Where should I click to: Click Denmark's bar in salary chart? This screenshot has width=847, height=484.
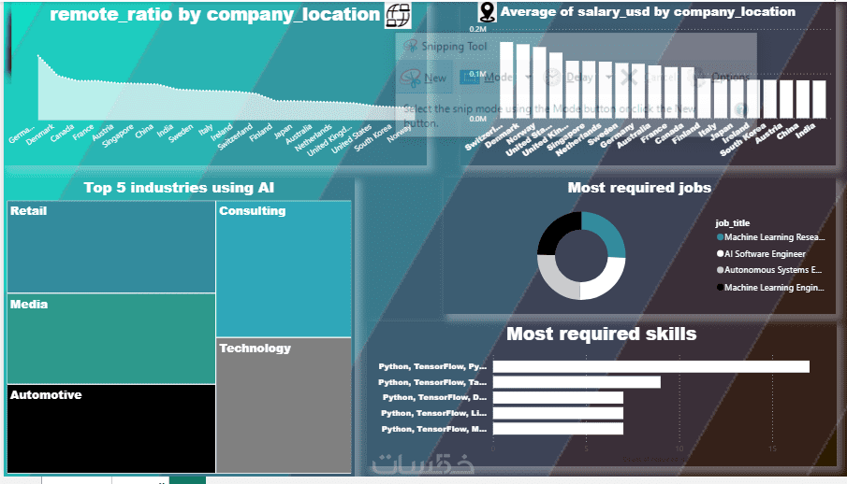pyautogui.click(x=523, y=81)
